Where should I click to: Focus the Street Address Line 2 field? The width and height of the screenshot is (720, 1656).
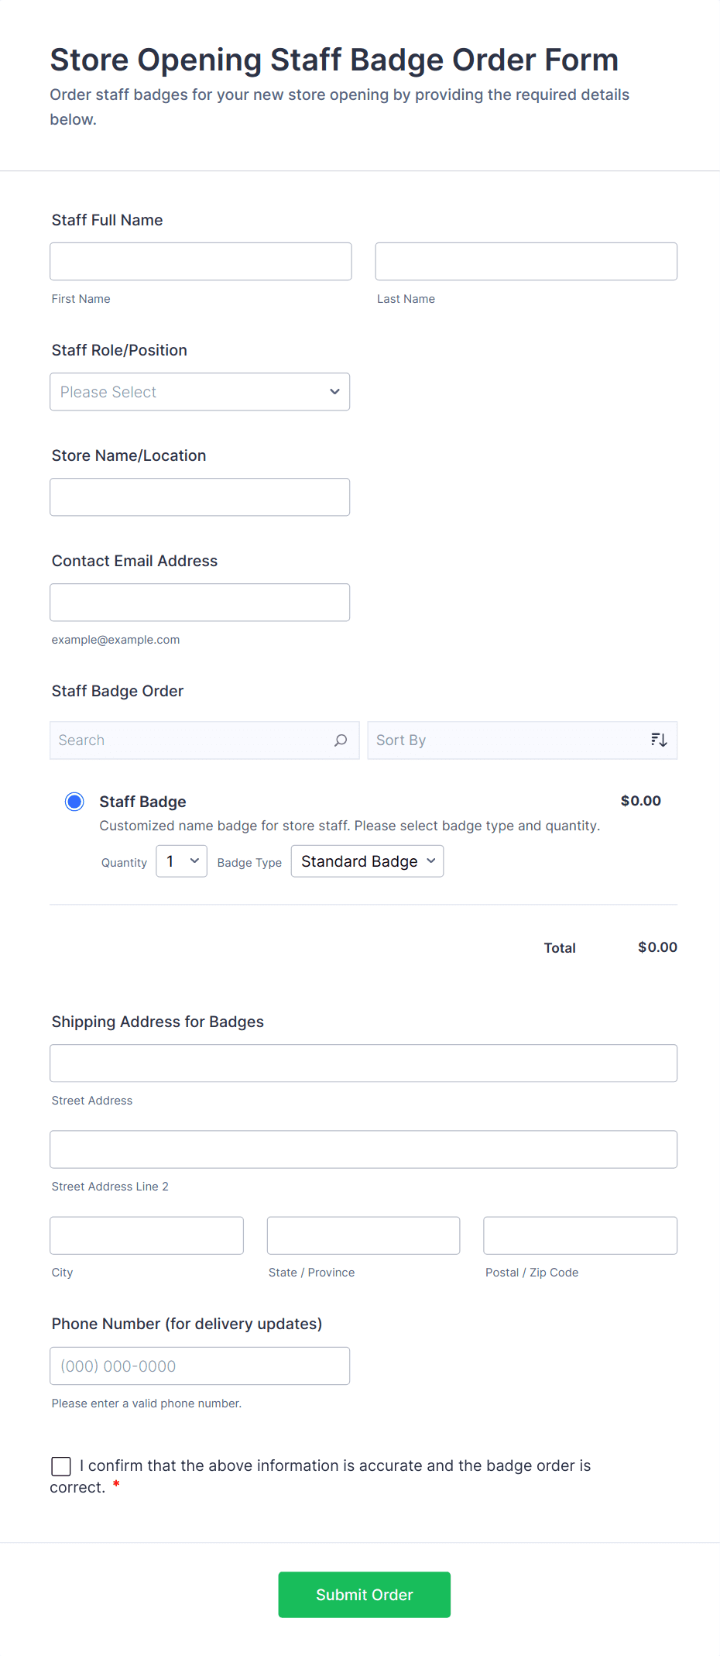[363, 1149]
